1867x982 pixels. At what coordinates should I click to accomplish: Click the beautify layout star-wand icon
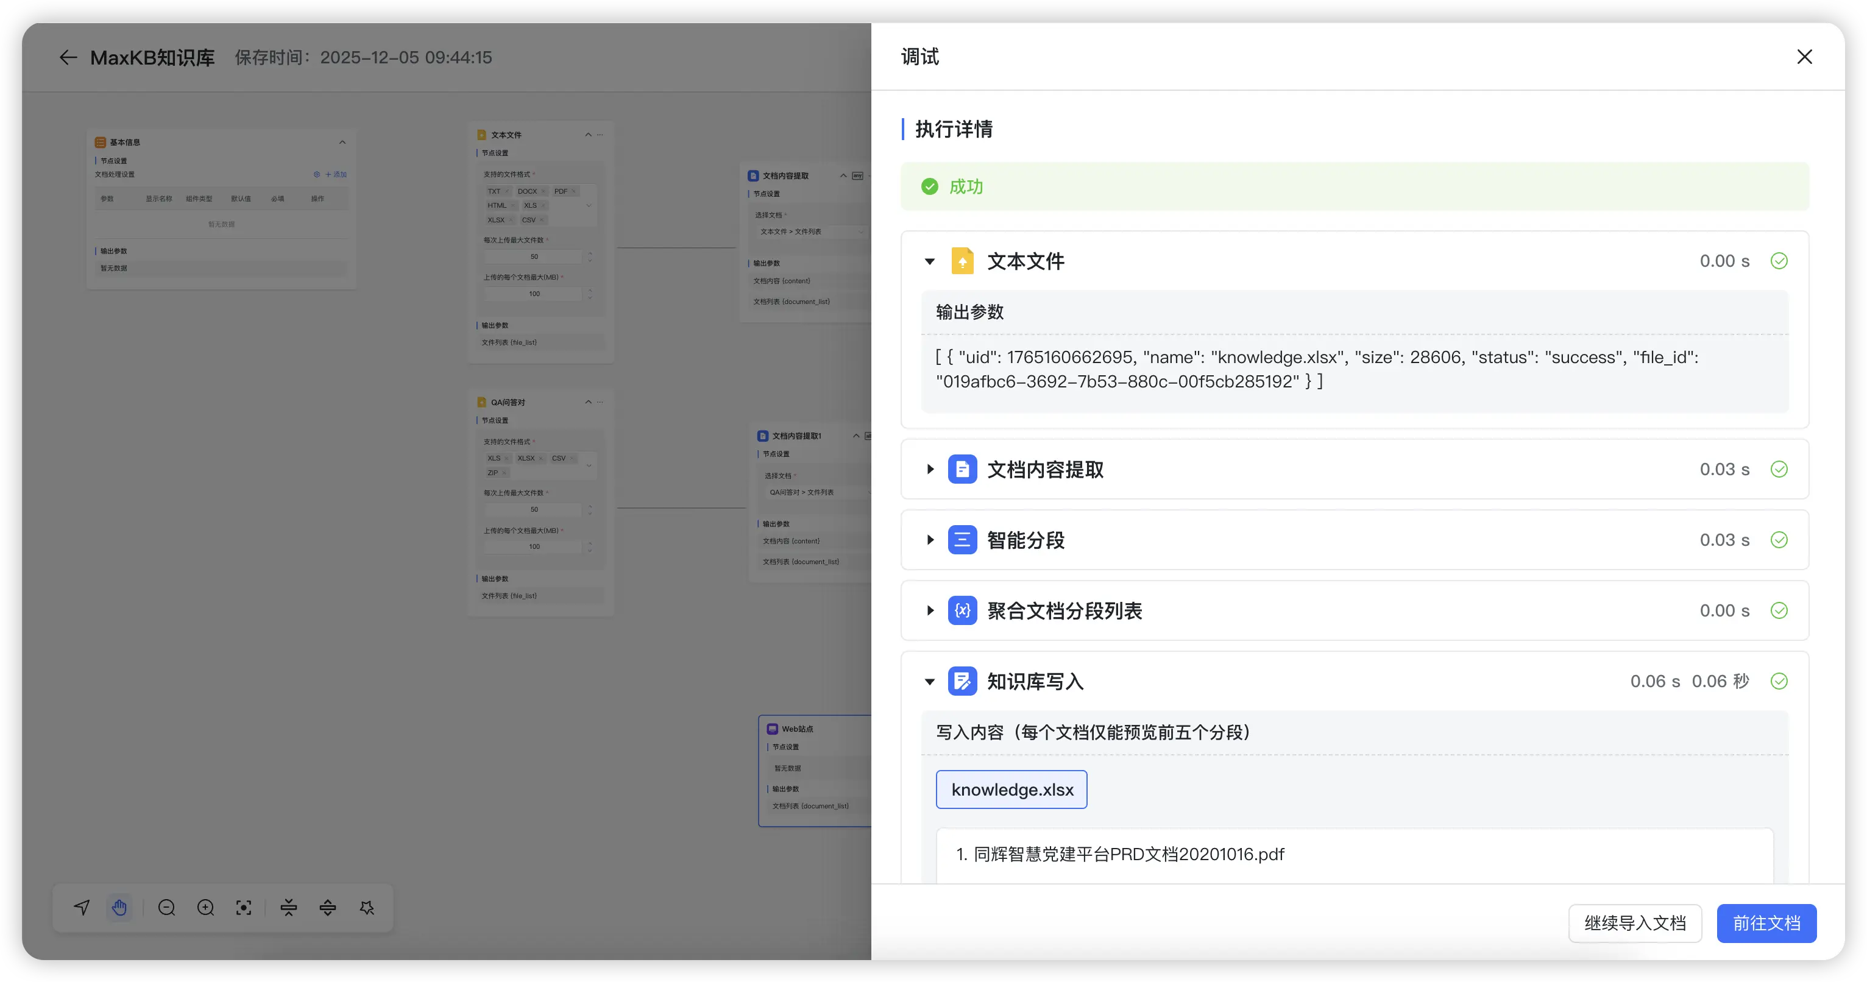(x=367, y=907)
